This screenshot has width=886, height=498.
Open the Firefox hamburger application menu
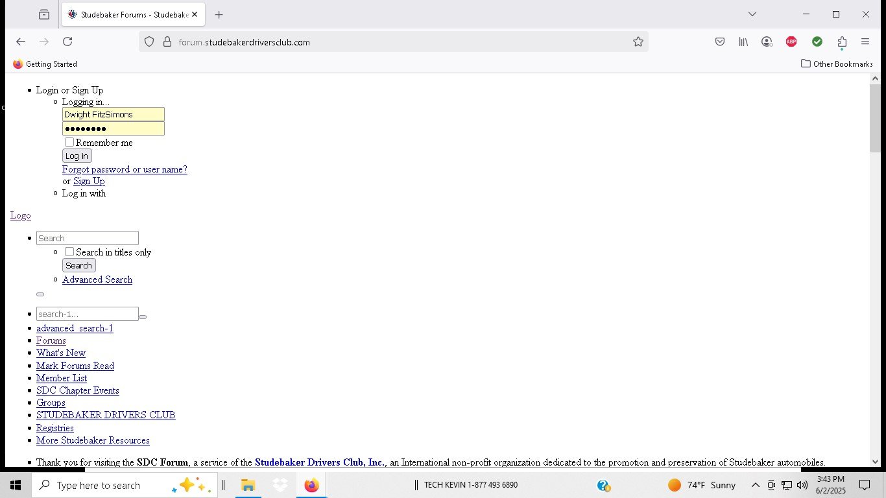tap(865, 41)
